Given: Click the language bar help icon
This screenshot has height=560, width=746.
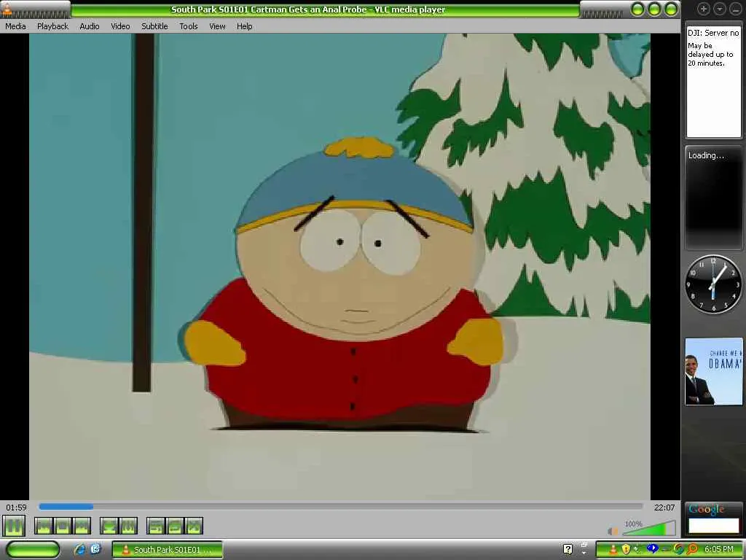Looking at the screenshot, I should [x=568, y=549].
